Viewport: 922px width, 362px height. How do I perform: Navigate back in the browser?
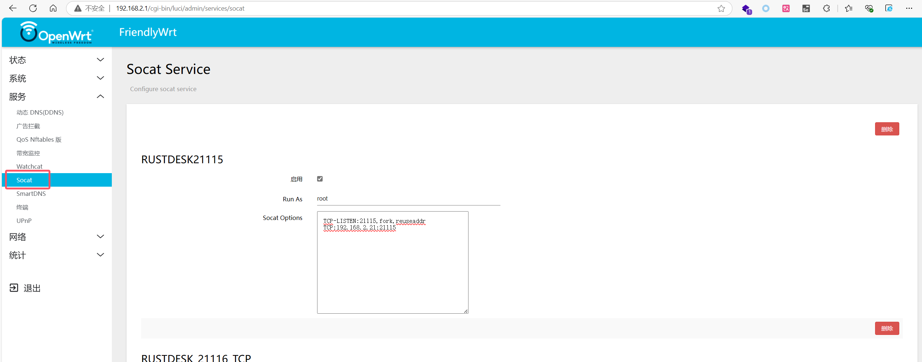pyautogui.click(x=12, y=8)
